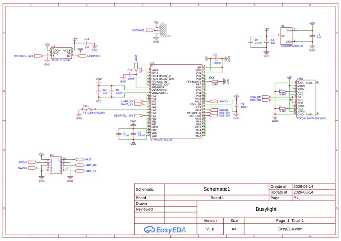The image size is (341, 241).
Task: Select the U2 XC6206P332MR-G regulator symbol
Action: [286, 36]
